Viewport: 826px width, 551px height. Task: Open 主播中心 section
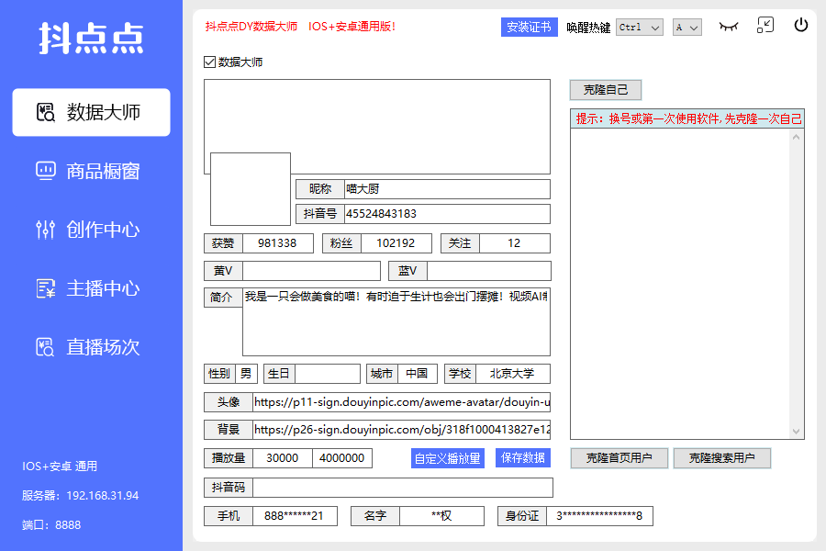point(103,288)
